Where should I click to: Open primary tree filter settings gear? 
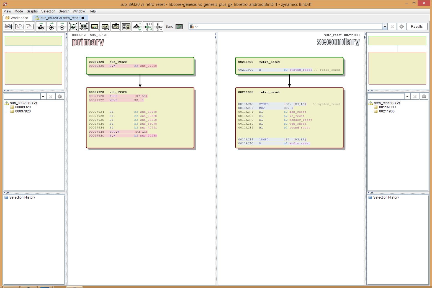[x=60, y=96]
